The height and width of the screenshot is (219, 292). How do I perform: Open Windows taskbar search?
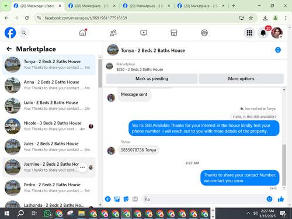click(x=20, y=214)
